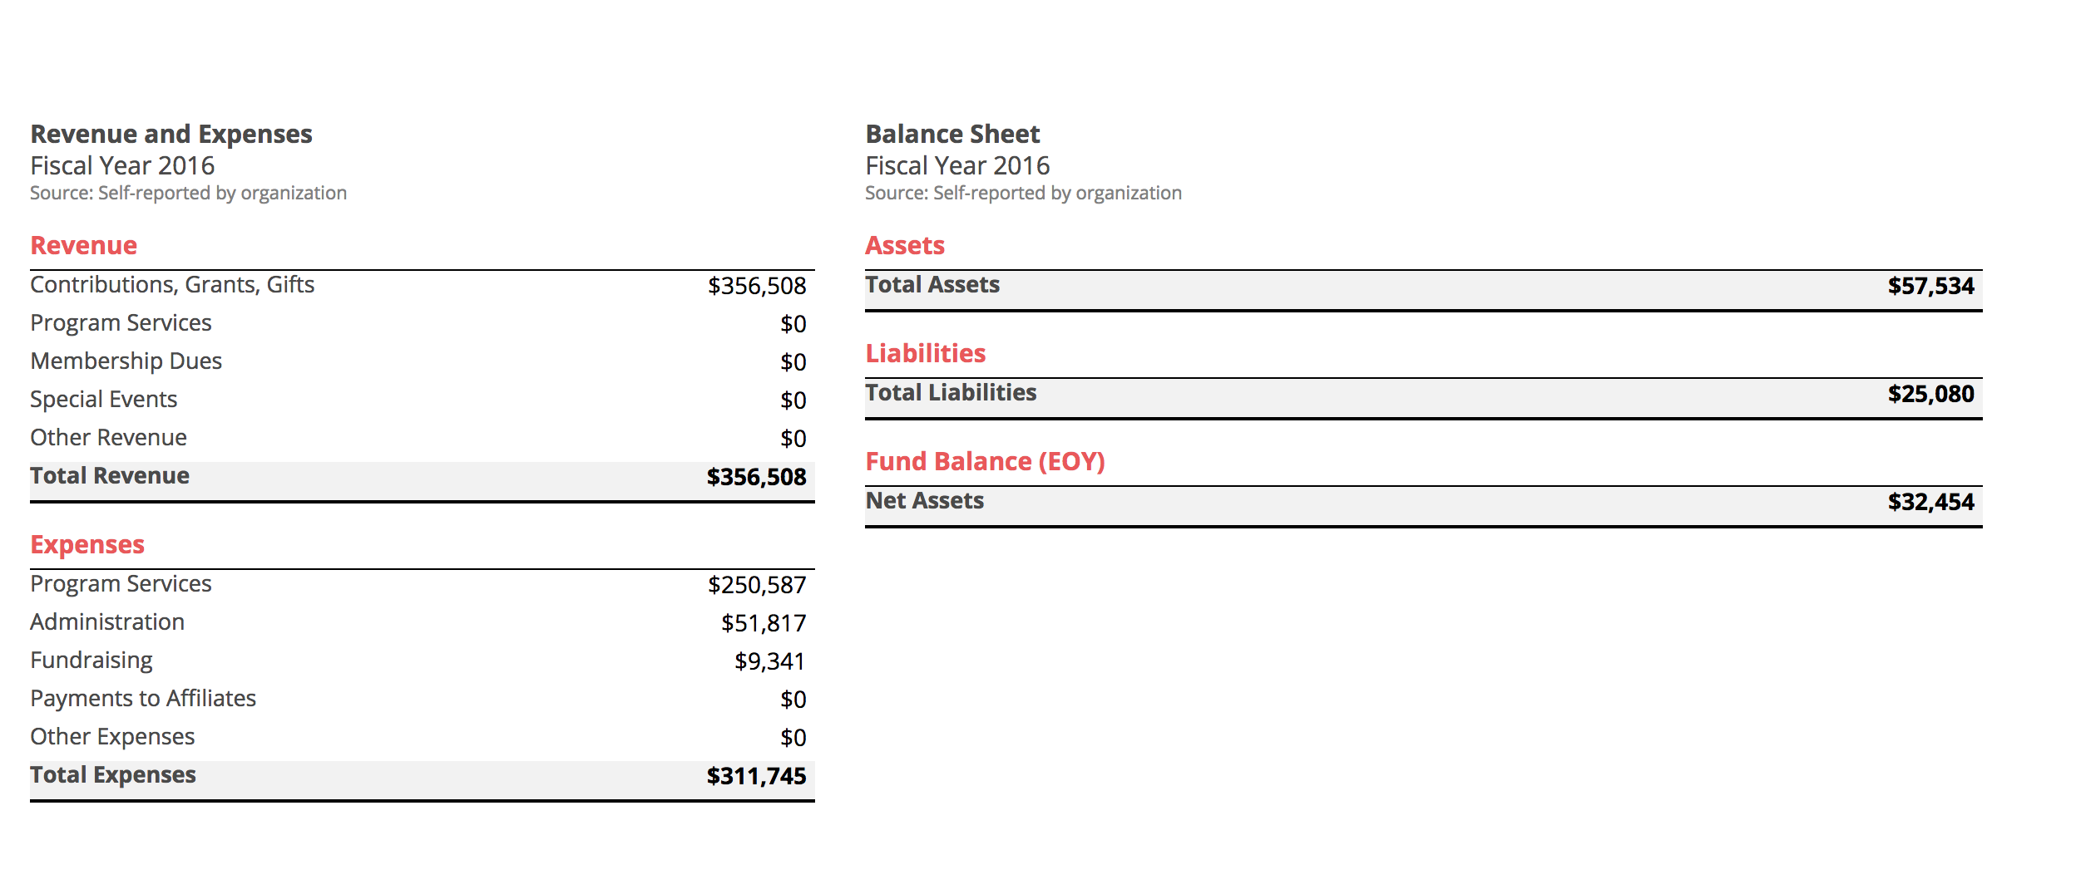
Task: Click the Fundraising label
Action: [x=91, y=661]
